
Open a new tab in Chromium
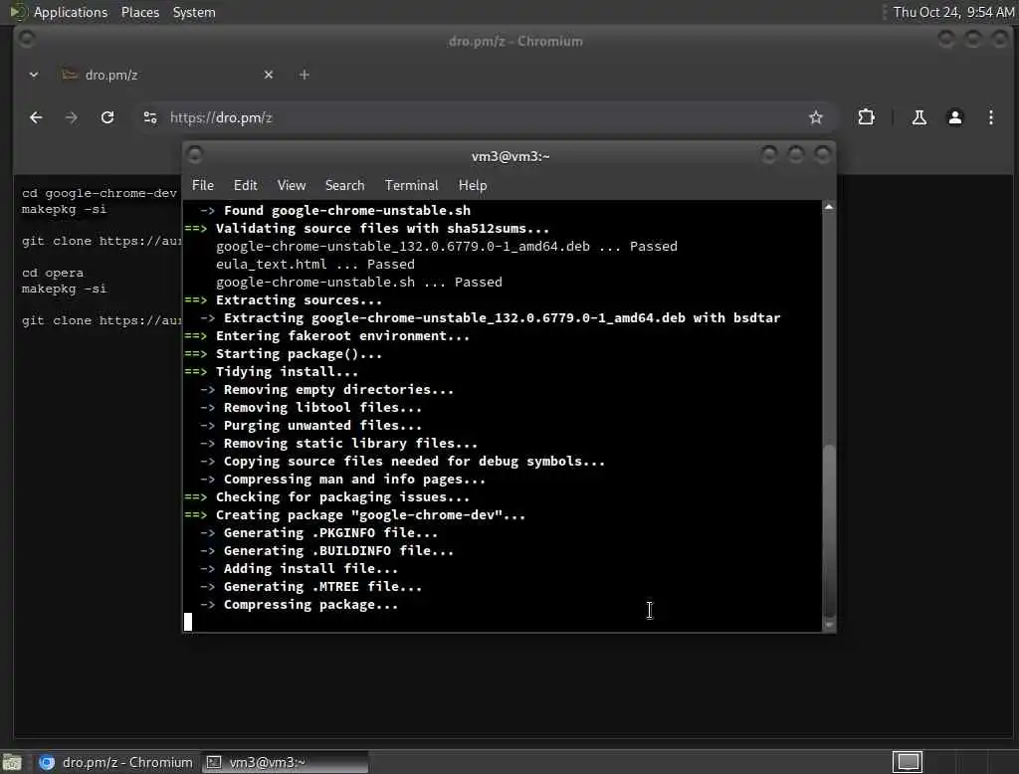pyautogui.click(x=305, y=75)
